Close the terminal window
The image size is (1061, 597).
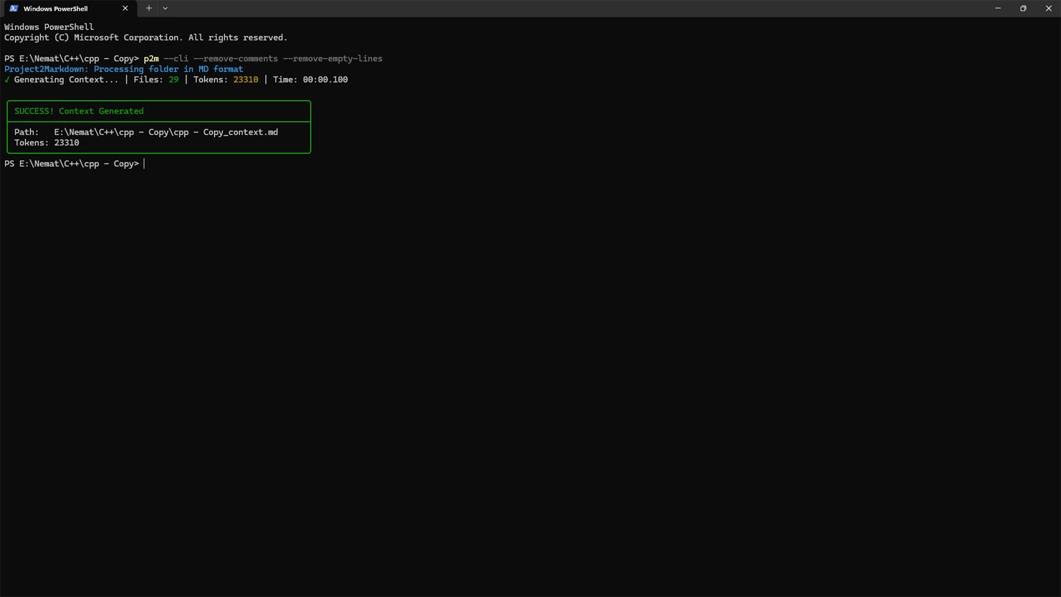(1048, 8)
